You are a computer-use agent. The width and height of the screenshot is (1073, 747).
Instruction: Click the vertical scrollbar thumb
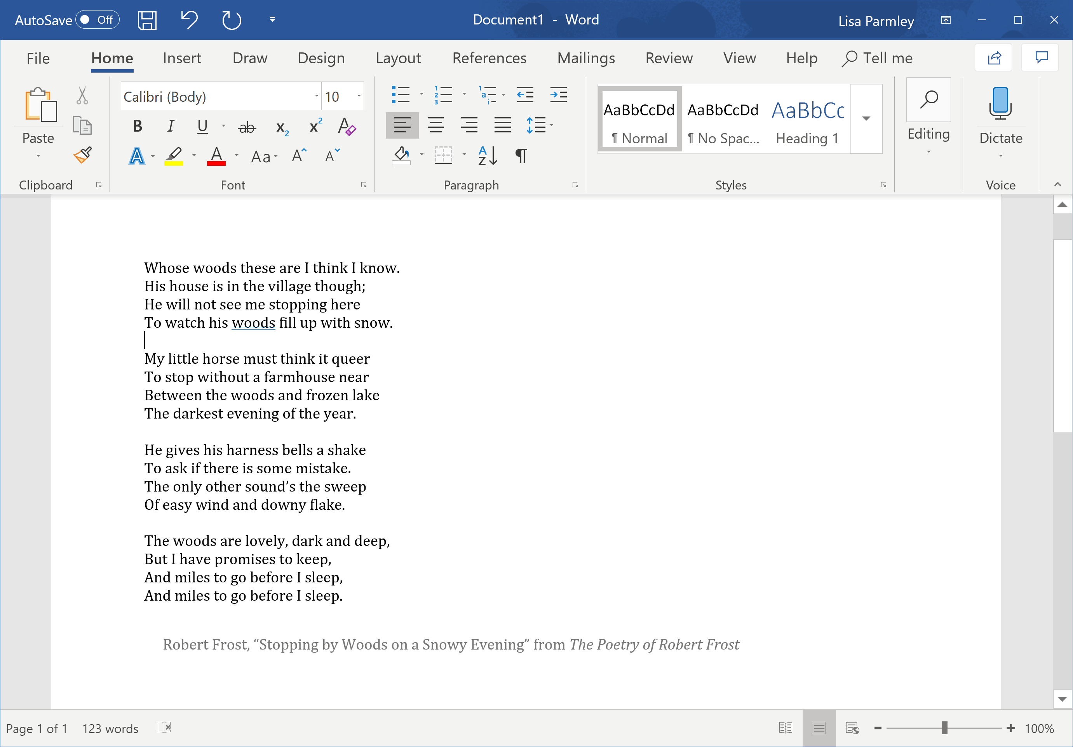click(1062, 336)
